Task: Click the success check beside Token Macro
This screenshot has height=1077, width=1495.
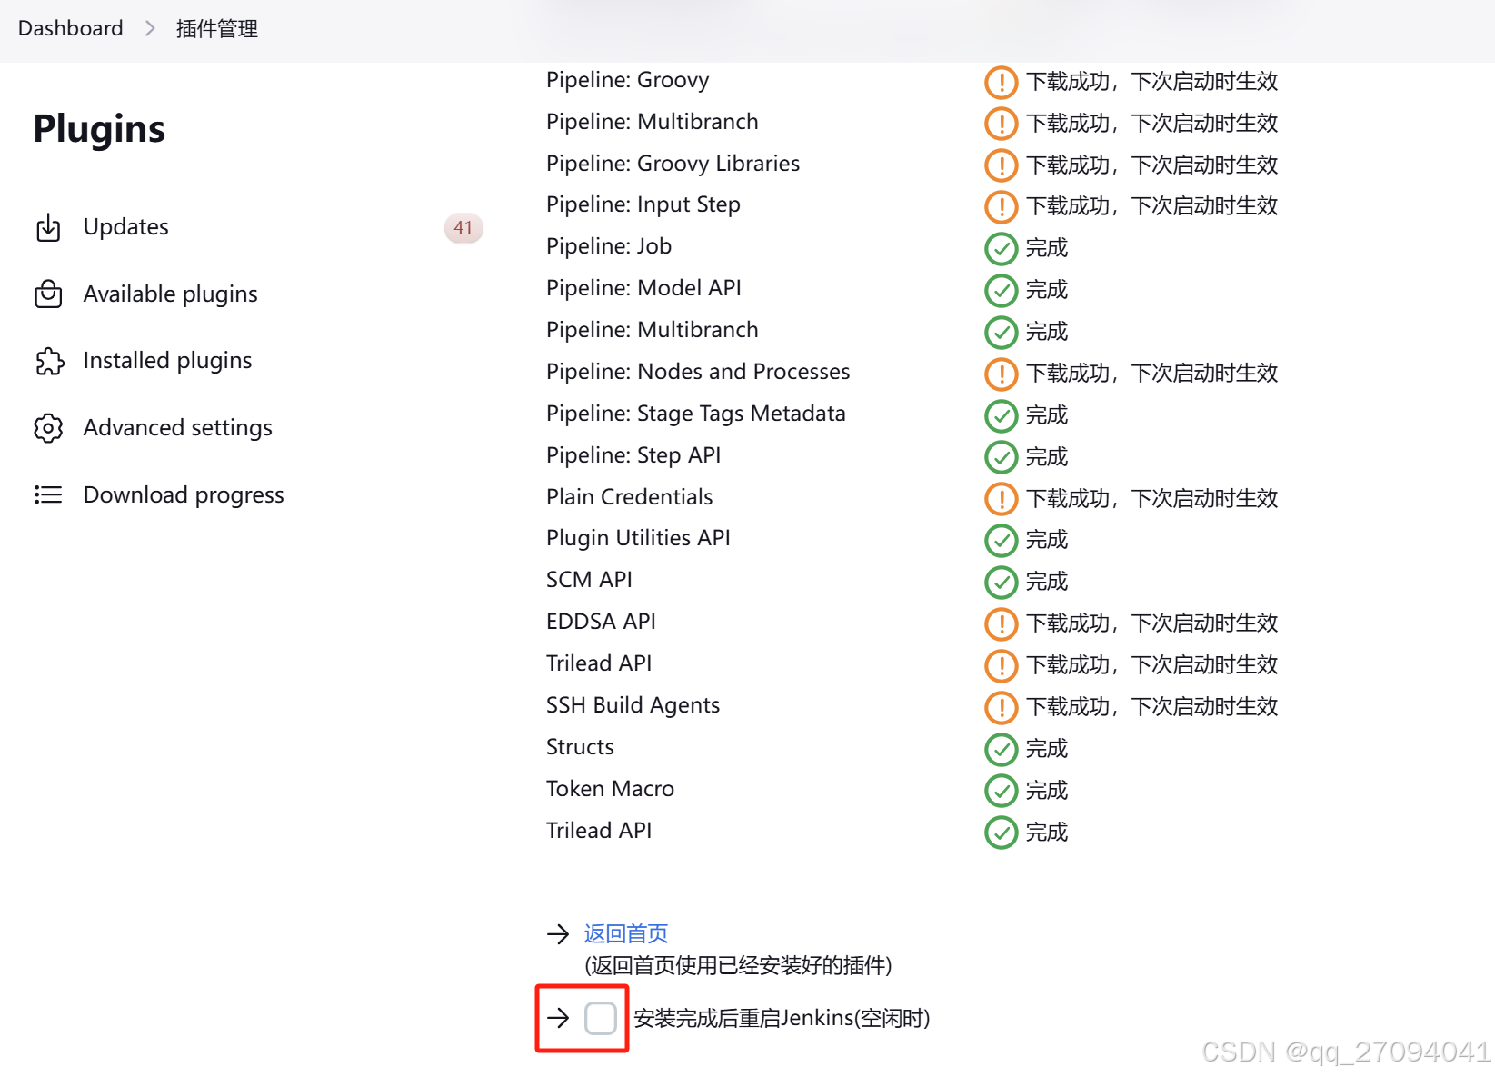Action: point(1001,791)
